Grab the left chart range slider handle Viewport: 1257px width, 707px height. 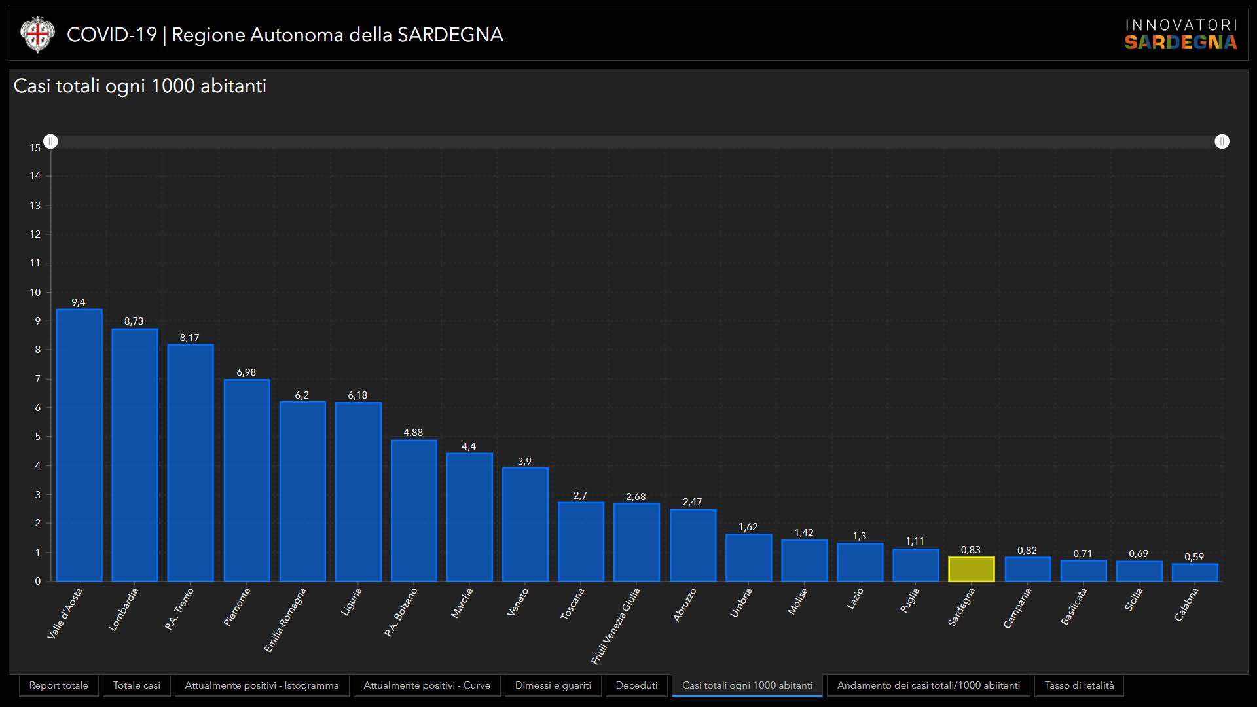(51, 141)
